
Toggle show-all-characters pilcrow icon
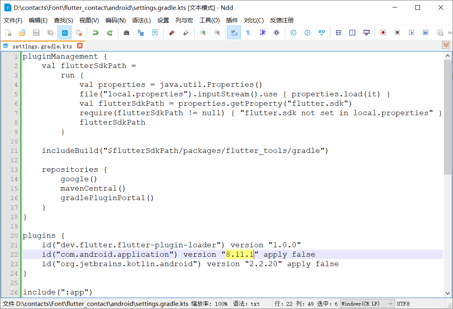tap(248, 33)
